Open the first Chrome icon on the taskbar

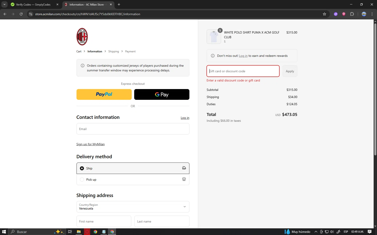[x=95, y=231]
